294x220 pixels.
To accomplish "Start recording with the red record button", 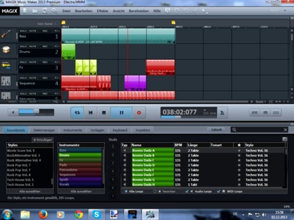I will tap(139, 113).
